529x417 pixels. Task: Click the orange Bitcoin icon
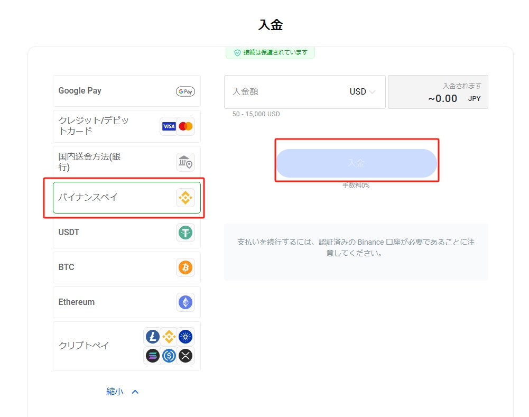[185, 267]
